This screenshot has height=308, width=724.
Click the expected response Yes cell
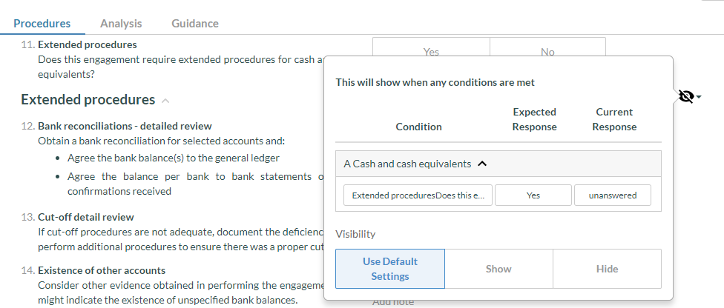tap(533, 195)
